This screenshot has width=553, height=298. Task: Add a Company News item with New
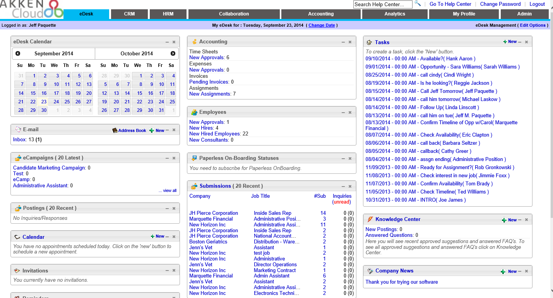[509, 272]
